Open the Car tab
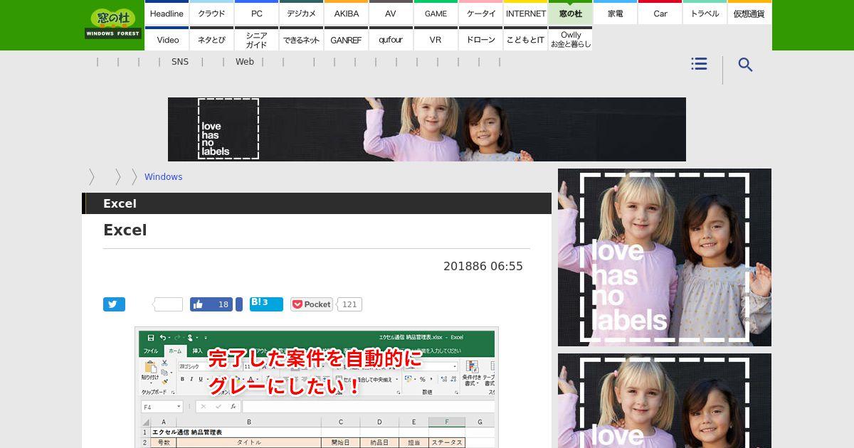The width and height of the screenshot is (854, 448). click(x=660, y=13)
